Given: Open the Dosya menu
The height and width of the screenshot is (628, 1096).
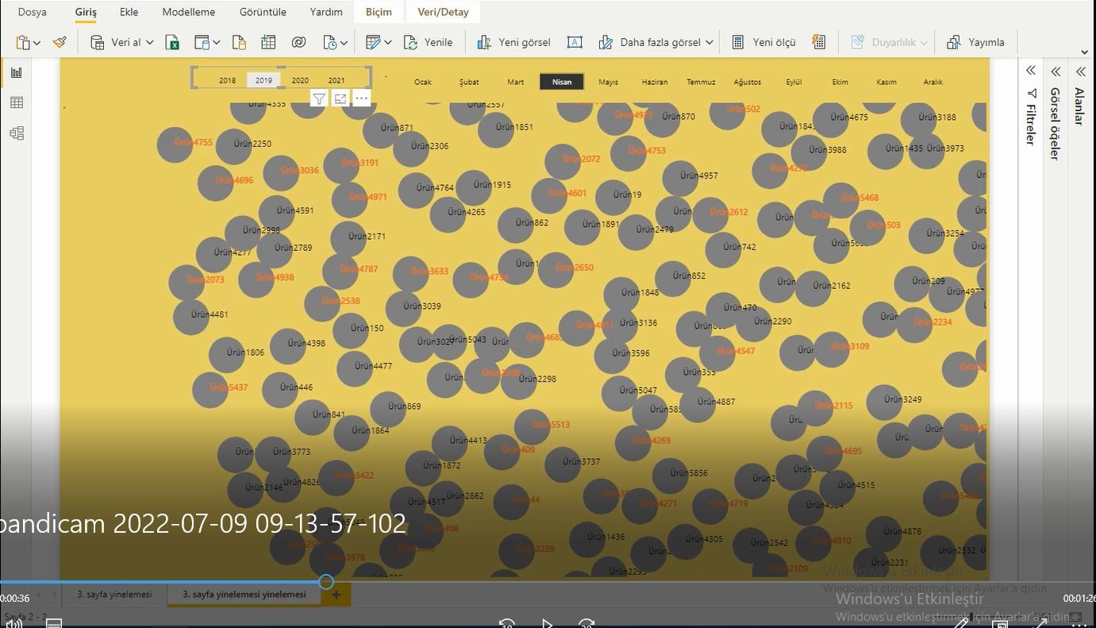Looking at the screenshot, I should coord(32,12).
